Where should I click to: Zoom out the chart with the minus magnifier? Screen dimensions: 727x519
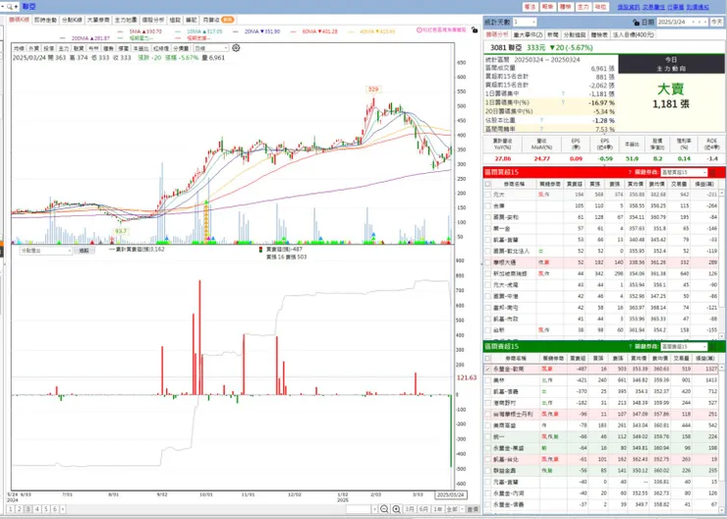coord(384,509)
